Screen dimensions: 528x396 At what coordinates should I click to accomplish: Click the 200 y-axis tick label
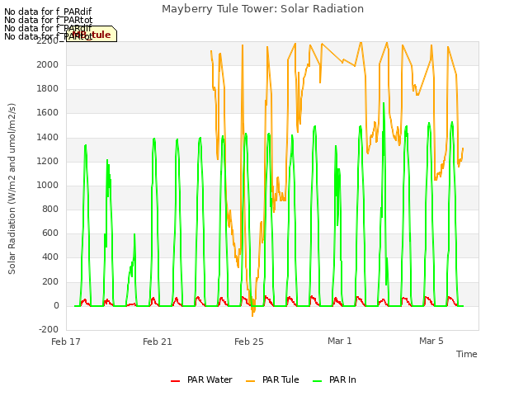point(50,281)
